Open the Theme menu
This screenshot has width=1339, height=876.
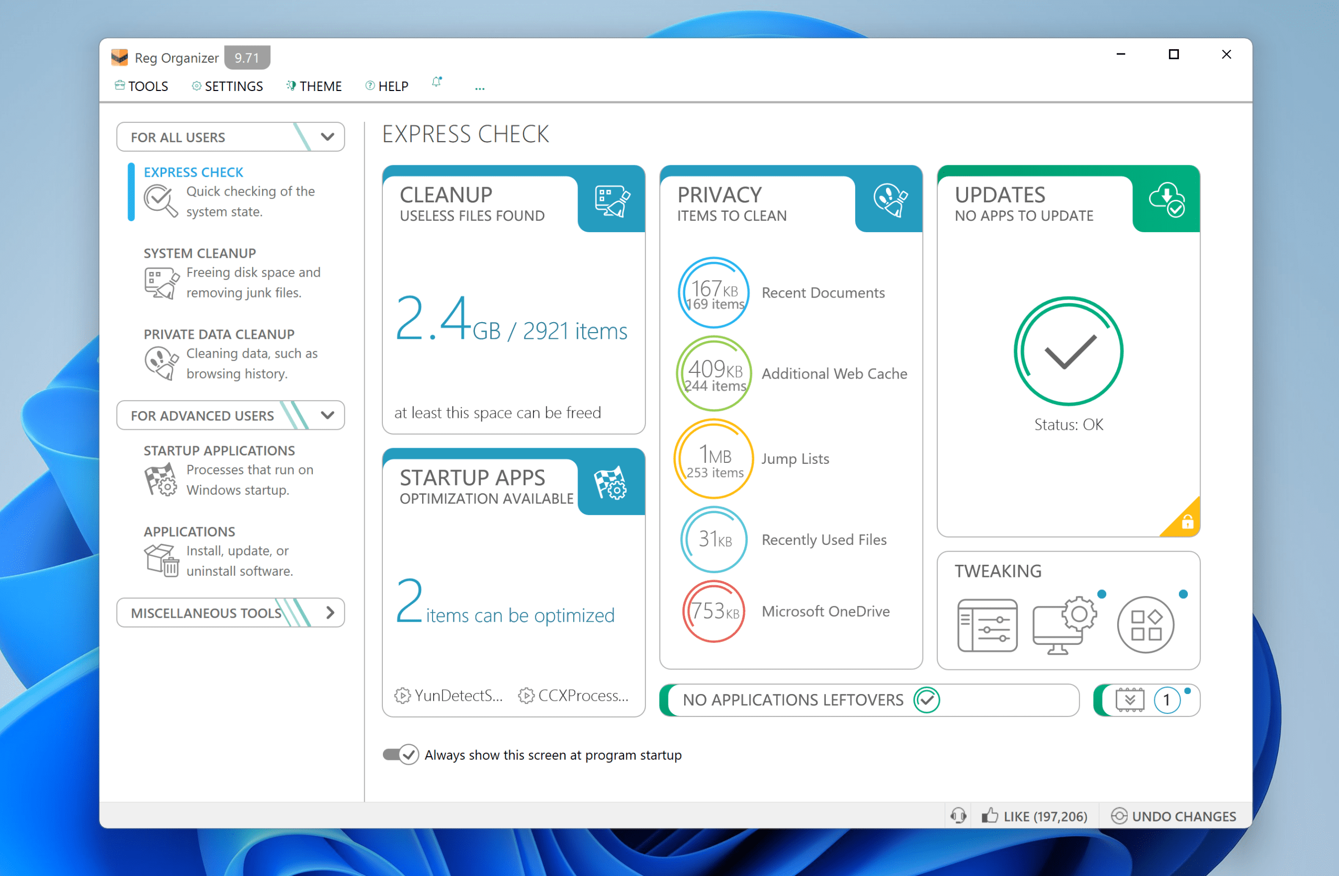tap(314, 86)
